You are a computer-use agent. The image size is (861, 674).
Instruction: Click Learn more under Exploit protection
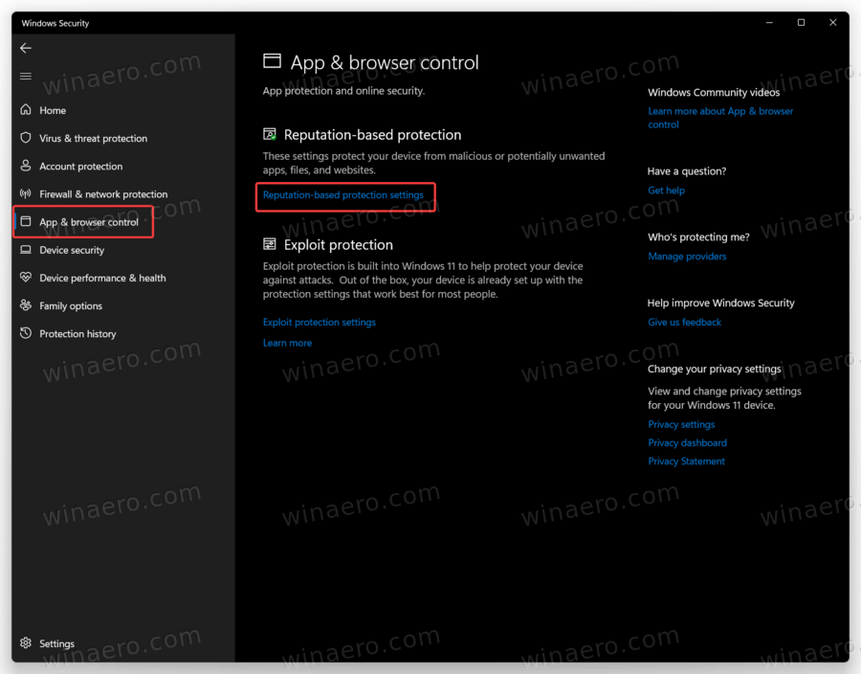287,342
